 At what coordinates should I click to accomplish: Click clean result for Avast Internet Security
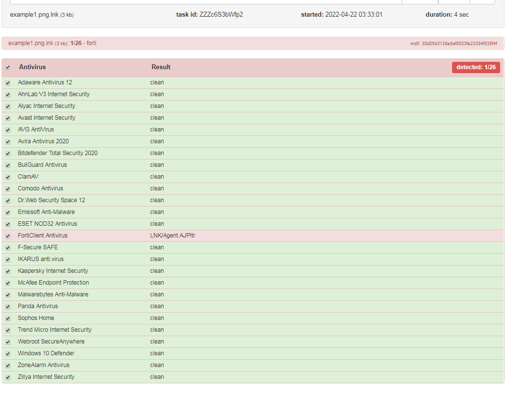[x=157, y=118]
